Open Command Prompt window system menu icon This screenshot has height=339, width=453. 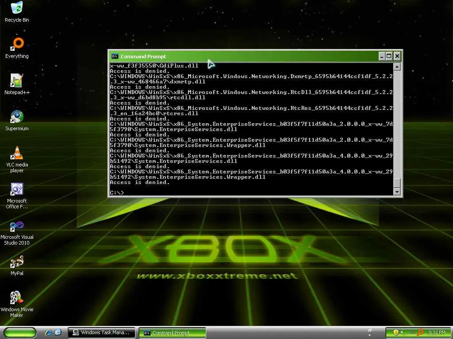point(115,56)
